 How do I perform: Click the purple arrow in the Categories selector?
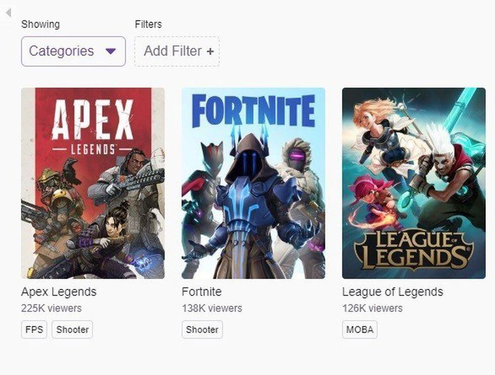(111, 51)
